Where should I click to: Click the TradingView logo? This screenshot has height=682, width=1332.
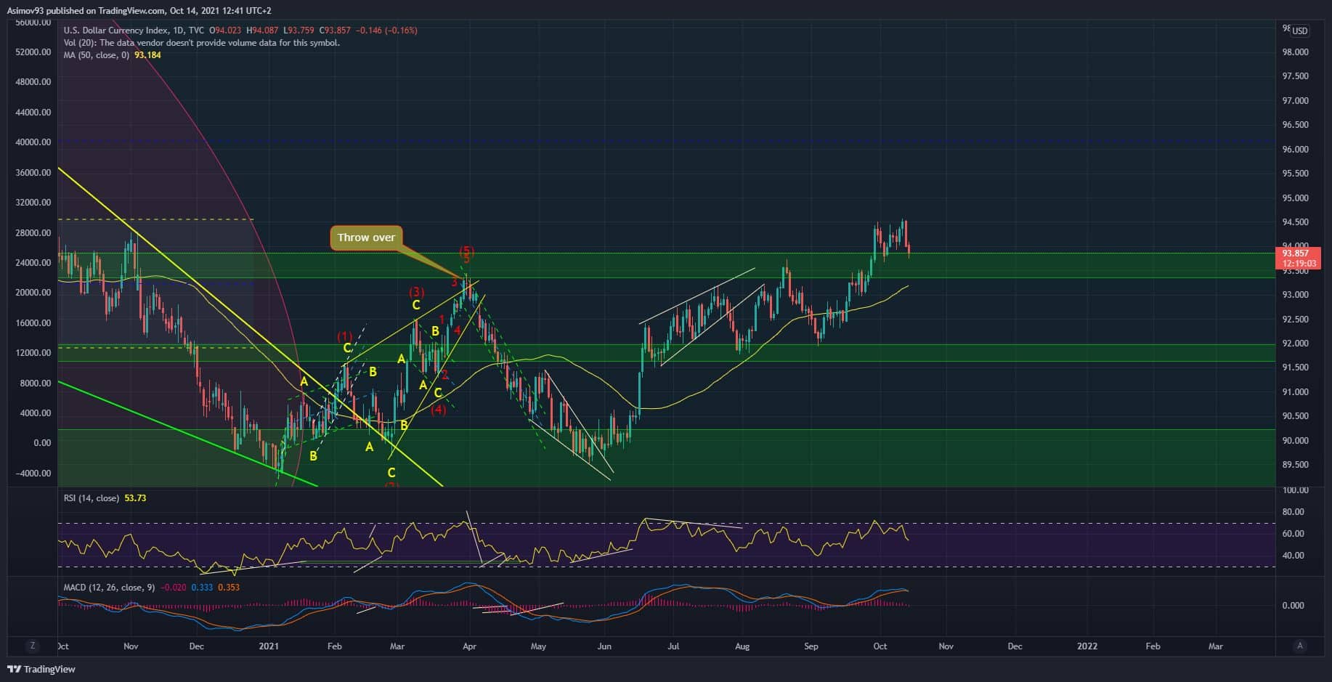coord(41,669)
